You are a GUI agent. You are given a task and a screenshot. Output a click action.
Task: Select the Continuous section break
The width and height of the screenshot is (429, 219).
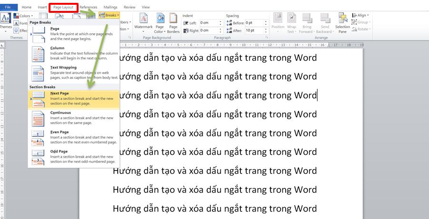74,118
